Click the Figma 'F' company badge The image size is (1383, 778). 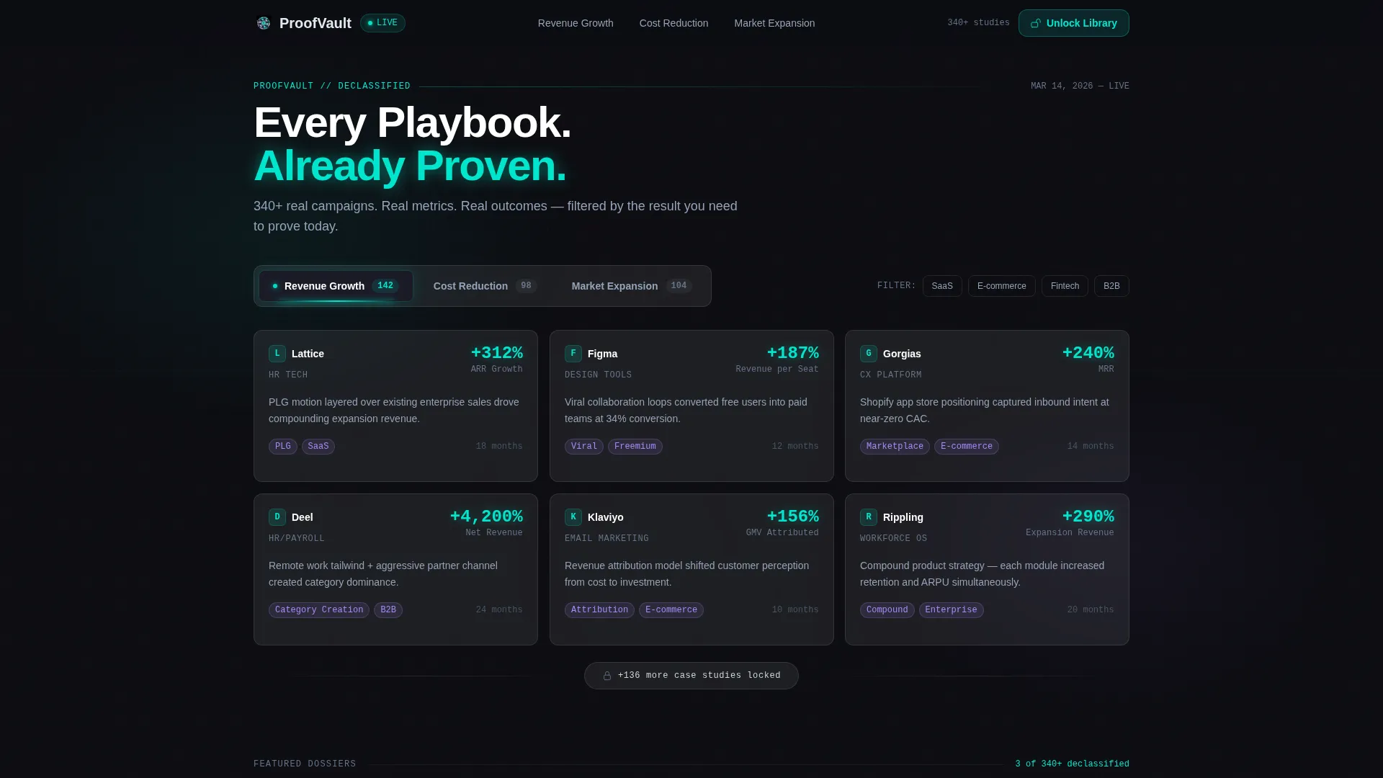(573, 354)
